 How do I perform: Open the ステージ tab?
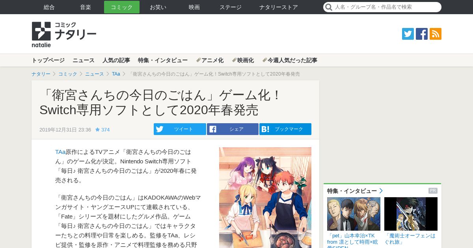(231, 7)
